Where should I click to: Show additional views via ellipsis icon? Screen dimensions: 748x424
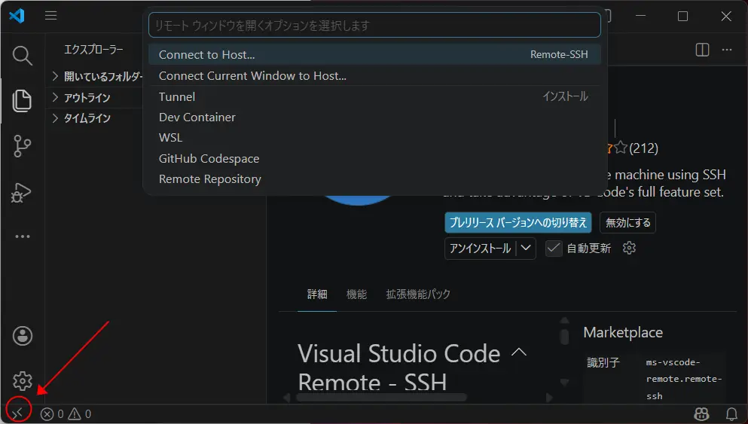(23, 236)
